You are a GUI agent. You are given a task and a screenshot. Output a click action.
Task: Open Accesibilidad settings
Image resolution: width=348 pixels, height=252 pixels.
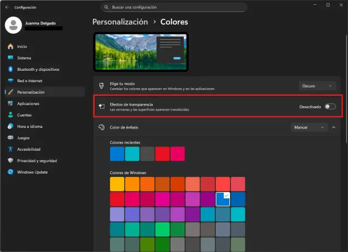coord(29,149)
